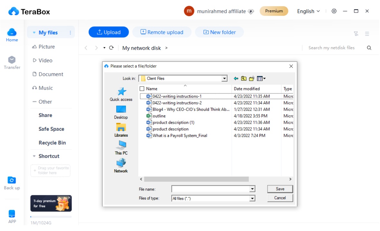
Task: Select What is a Payroll System_Final
Action: [x=177, y=135]
